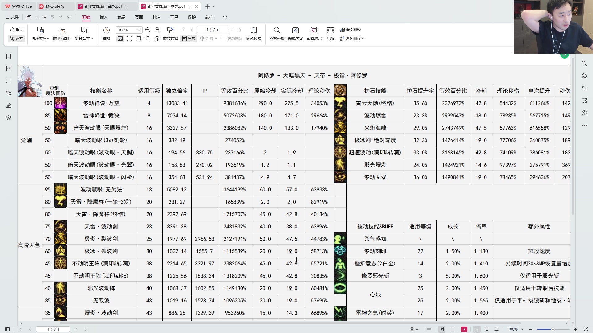
Task: Open the 职业数据表目录.pdf document tab
Action: point(102,6)
